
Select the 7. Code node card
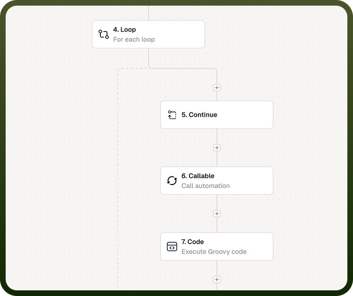217,246
